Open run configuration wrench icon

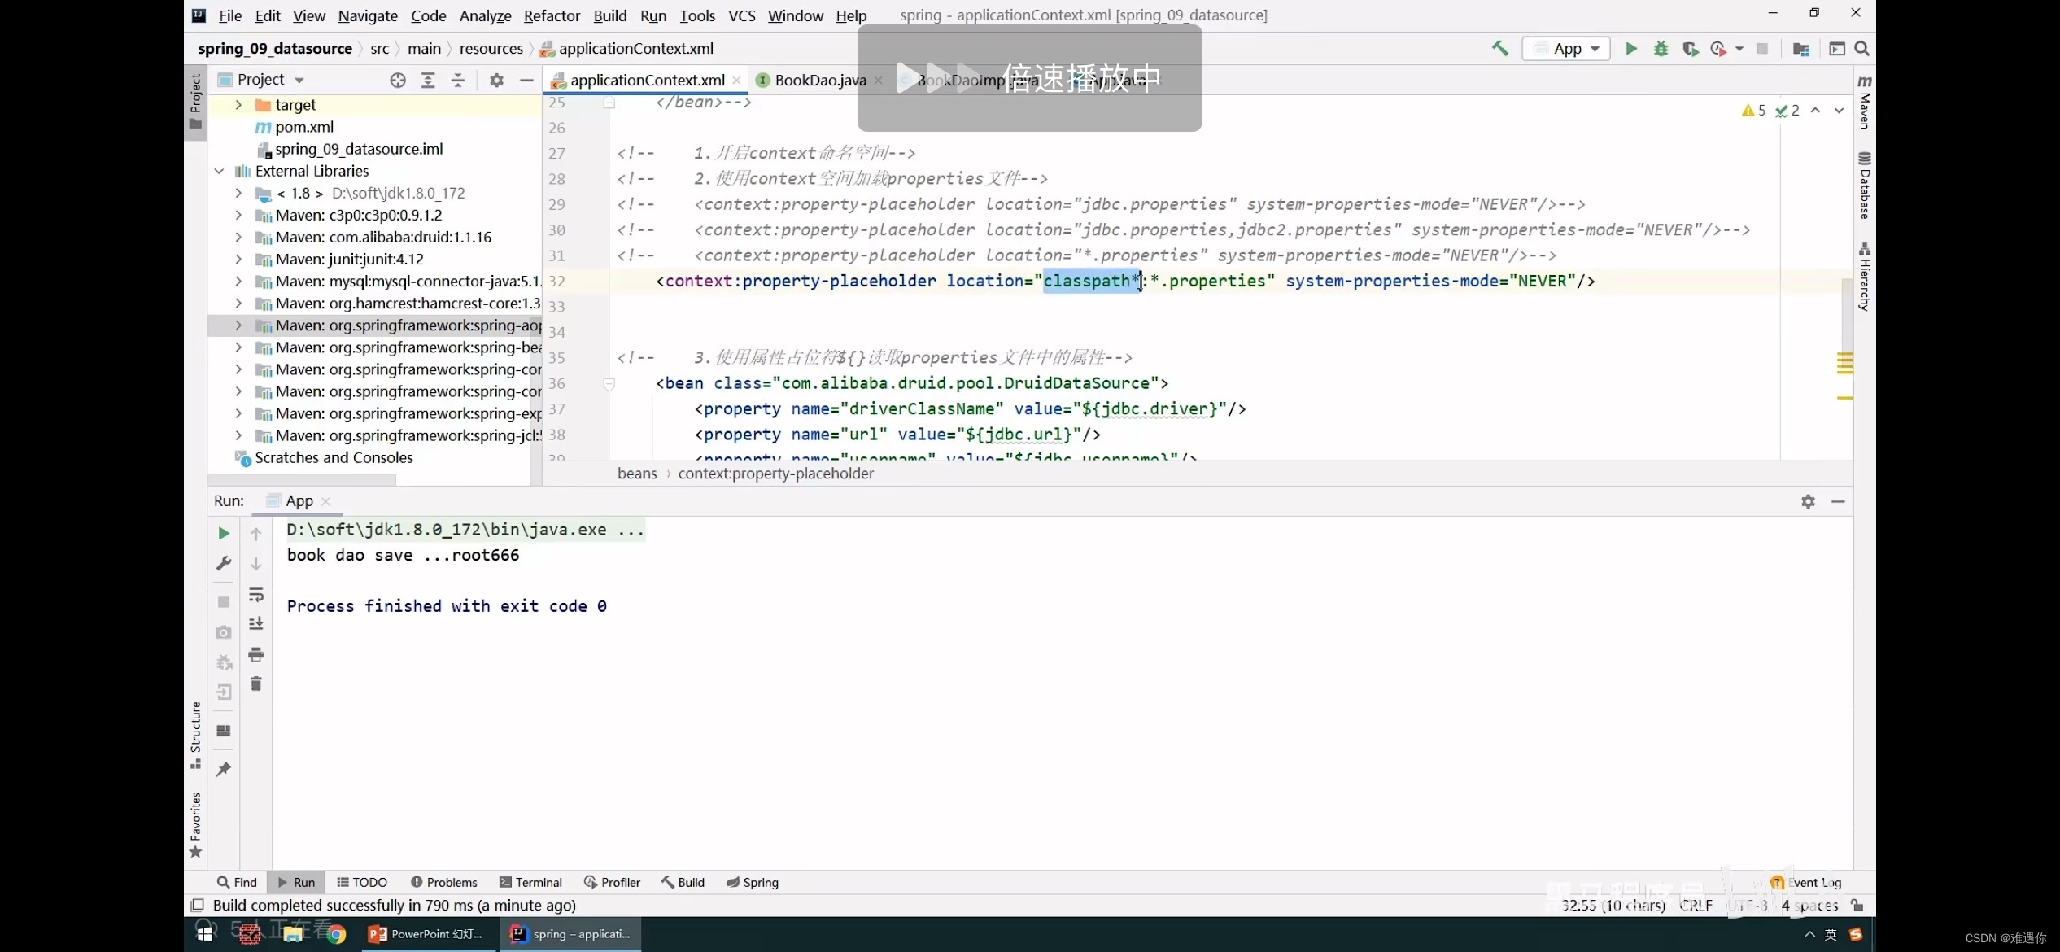point(224,563)
